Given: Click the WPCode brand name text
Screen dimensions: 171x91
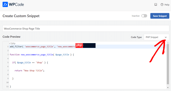Looking at the screenshot, I should 16,5.
